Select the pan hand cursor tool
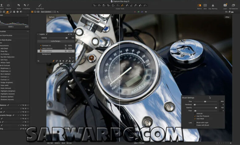Image resolution: width=240 pixels, height=145 pixels. 99,5
